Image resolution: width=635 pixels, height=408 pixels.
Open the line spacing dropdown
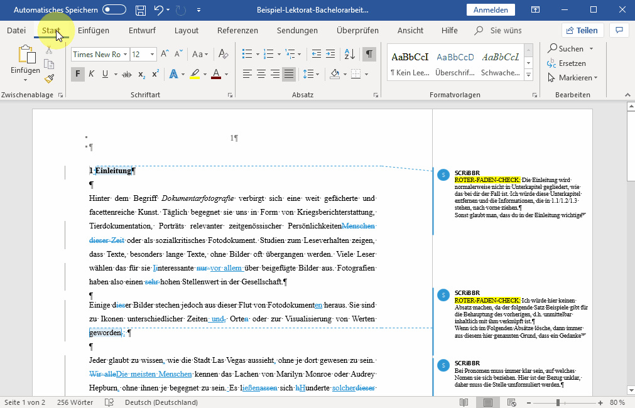(312, 74)
